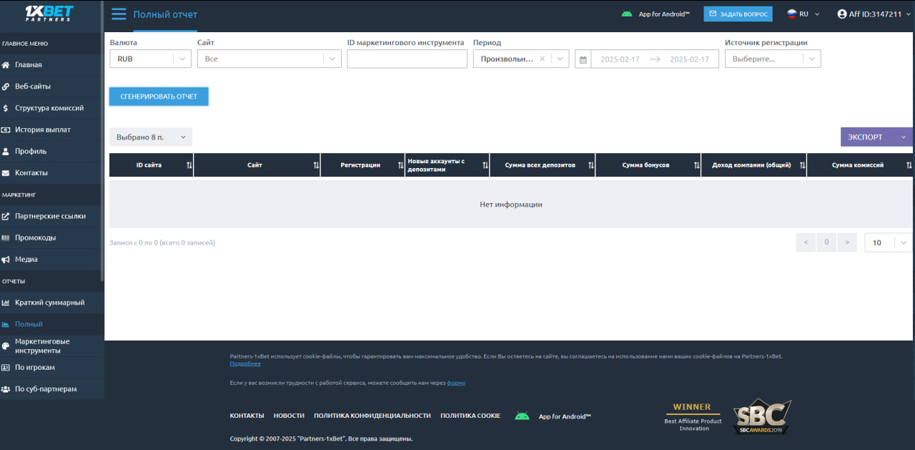The image size is (915, 450).
Task: Click the hamburger menu icon
Action: 119,14
